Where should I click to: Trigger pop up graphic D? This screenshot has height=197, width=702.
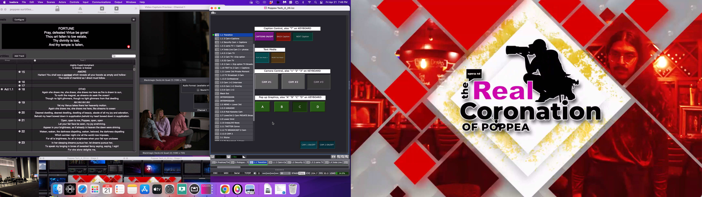pos(318,107)
